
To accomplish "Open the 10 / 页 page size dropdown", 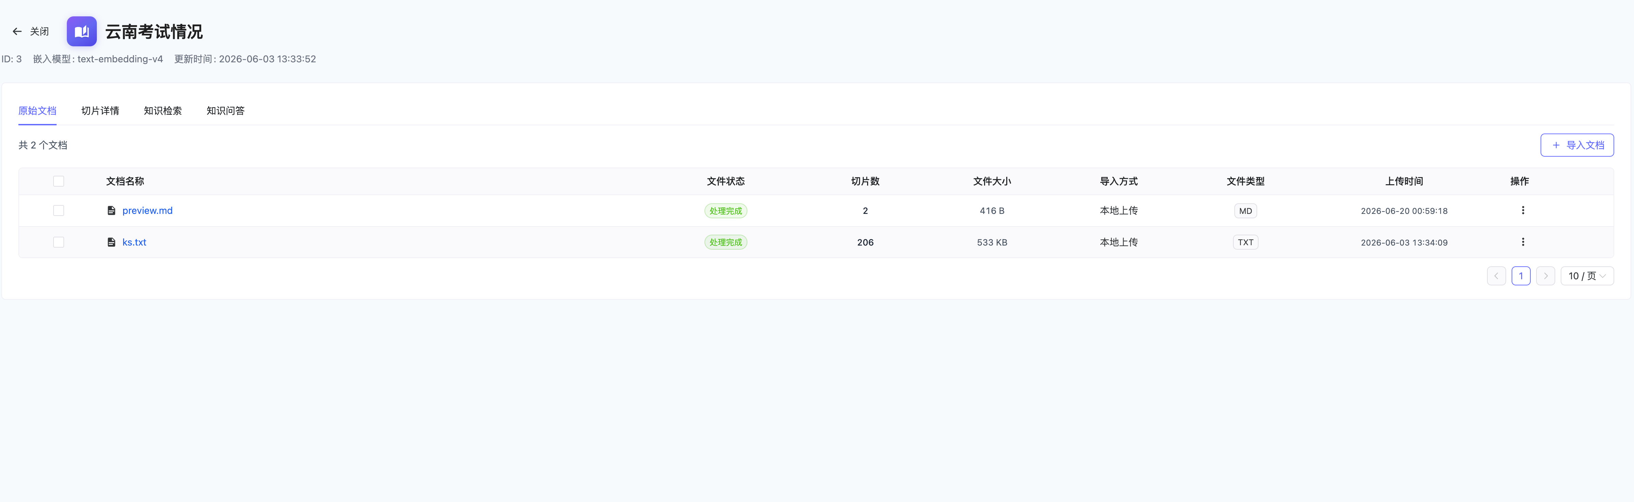I will (x=1587, y=276).
